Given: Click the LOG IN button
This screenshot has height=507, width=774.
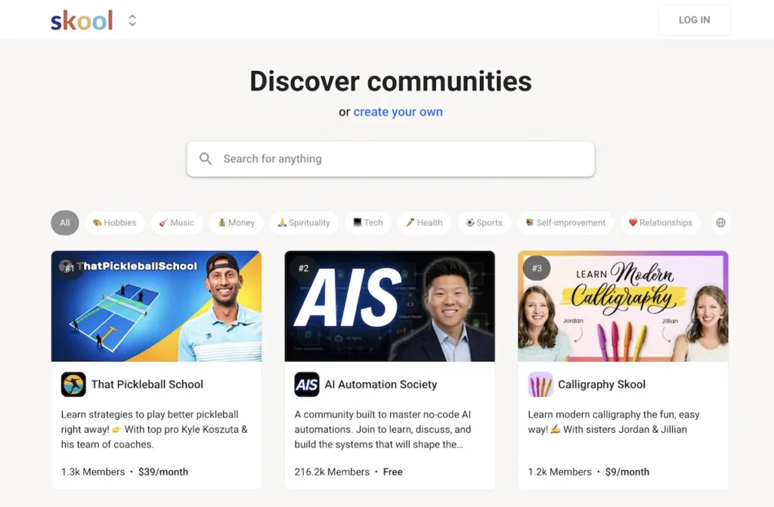Looking at the screenshot, I should 694,20.
